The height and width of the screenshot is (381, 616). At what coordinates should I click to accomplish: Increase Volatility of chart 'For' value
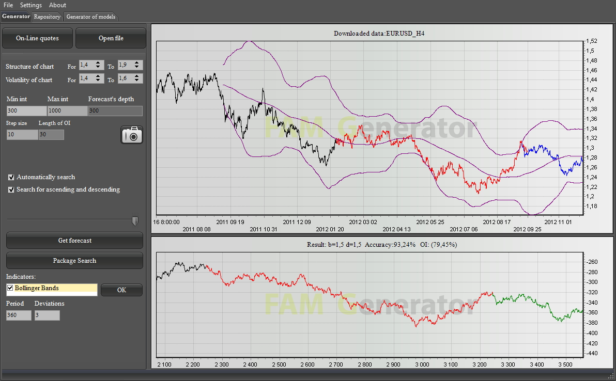[x=98, y=76]
